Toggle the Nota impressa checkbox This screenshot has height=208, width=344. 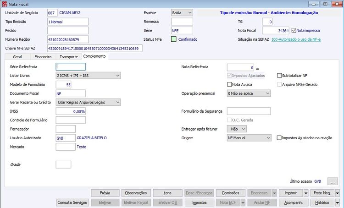click(x=294, y=30)
